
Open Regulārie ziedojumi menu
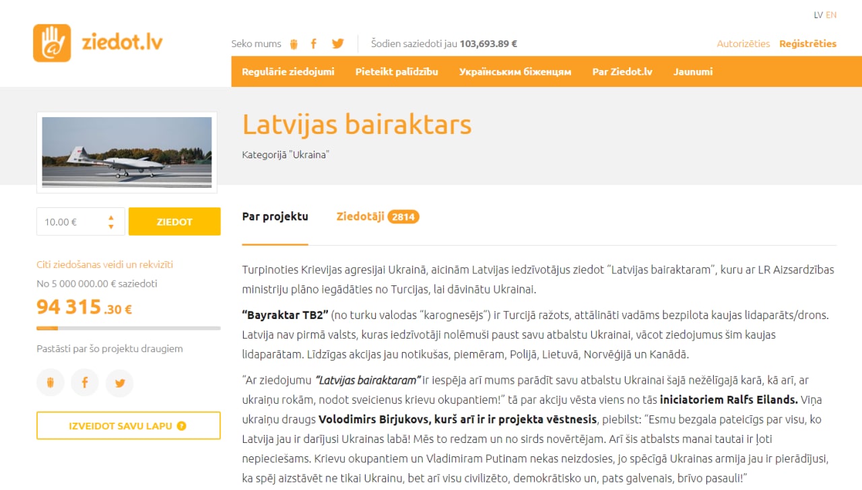pyautogui.click(x=288, y=71)
